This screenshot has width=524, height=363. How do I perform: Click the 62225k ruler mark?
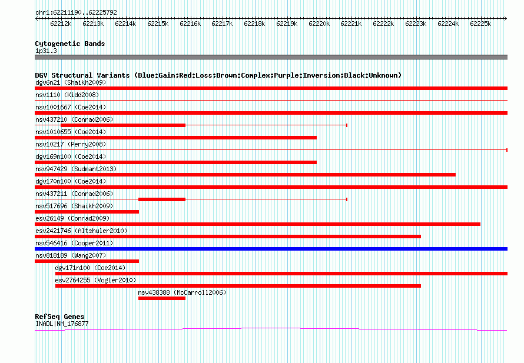480,24
